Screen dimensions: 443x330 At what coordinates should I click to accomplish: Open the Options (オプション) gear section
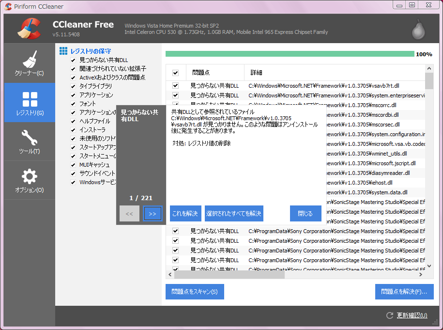[x=30, y=180]
